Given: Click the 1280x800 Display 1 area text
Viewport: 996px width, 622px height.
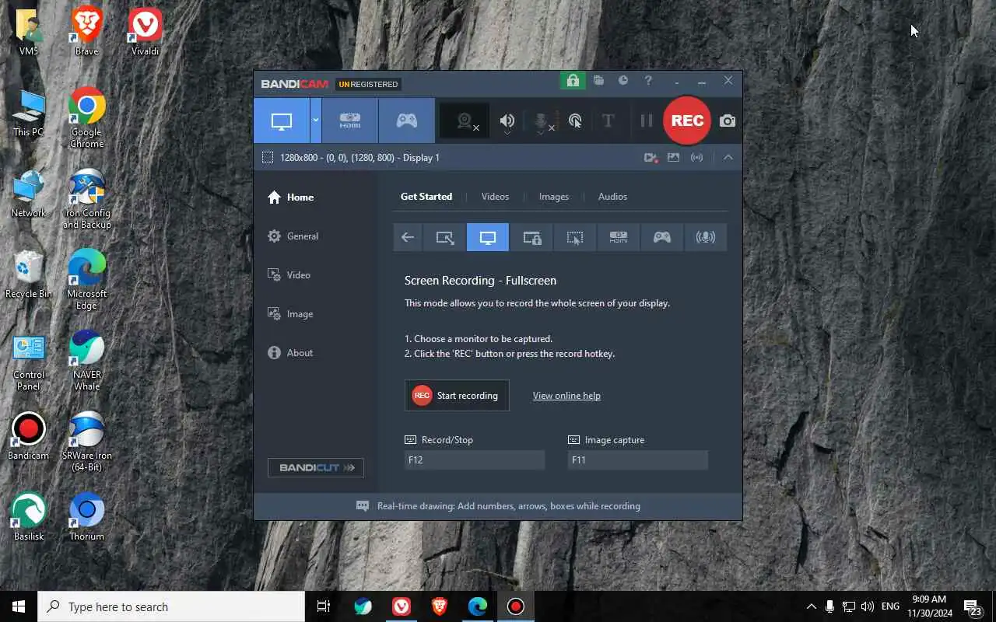Looking at the screenshot, I should [359, 157].
